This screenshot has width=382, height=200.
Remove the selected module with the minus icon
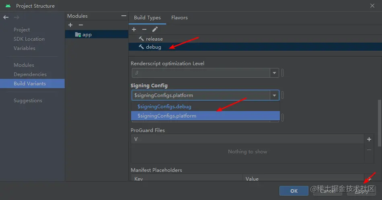pos(81,25)
